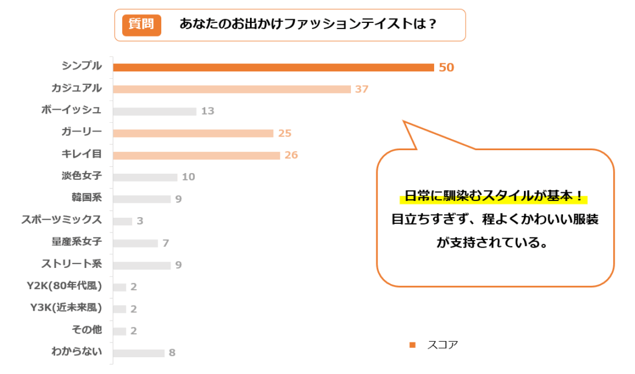This screenshot has width=635, height=374.
Task: Click the シンプル bar with value 50
Action: click(x=273, y=67)
